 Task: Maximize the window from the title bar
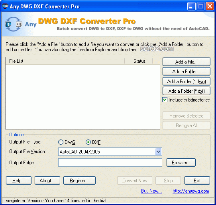(x=200, y=6)
